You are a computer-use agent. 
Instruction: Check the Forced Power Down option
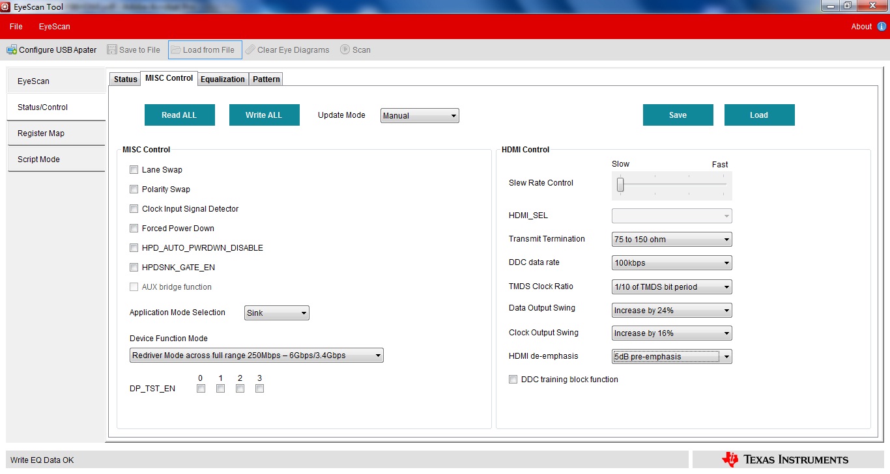pos(134,229)
